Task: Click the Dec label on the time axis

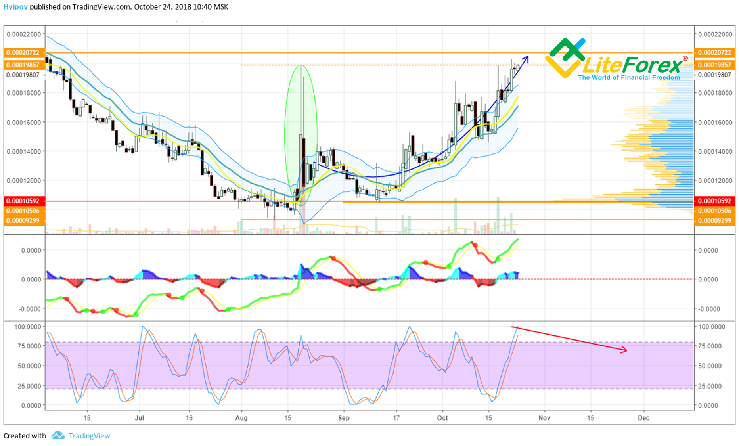Action: tap(643, 418)
